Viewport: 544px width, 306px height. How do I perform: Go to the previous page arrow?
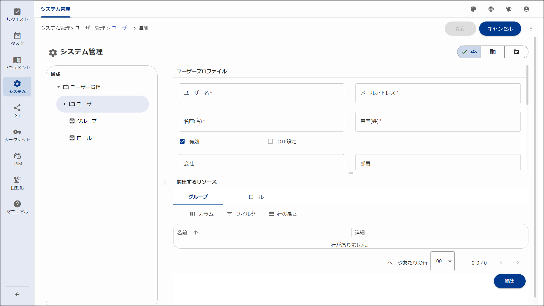(x=501, y=262)
